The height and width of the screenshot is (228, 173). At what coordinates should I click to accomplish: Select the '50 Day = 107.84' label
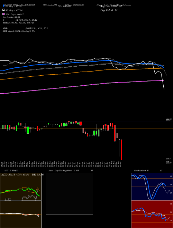14,10
